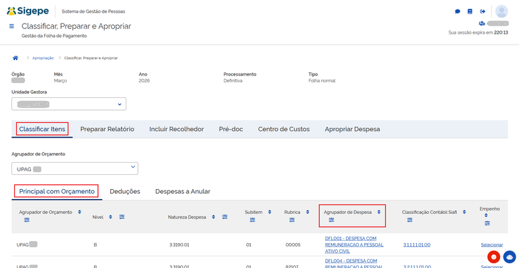The image size is (519, 268).
Task: Open the manual book icon in header
Action: click(470, 11)
